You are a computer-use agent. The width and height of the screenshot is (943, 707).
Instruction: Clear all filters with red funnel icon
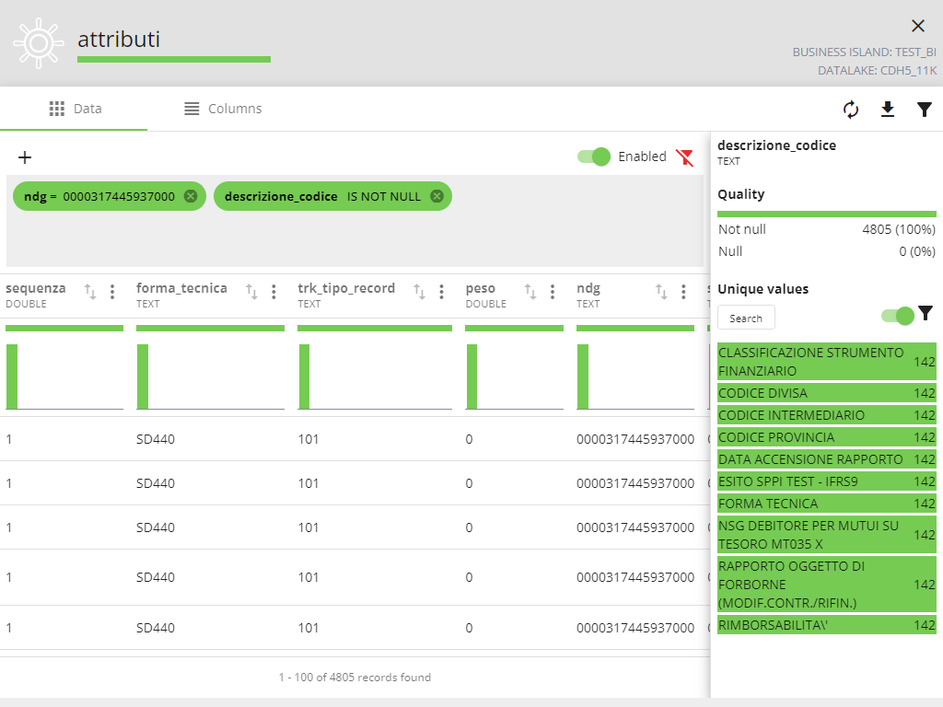click(x=684, y=156)
